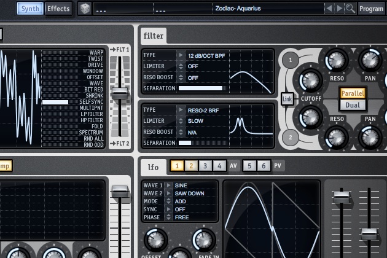Click filter 1 PAN knob
This screenshot has width=387, height=258.
click(370, 60)
